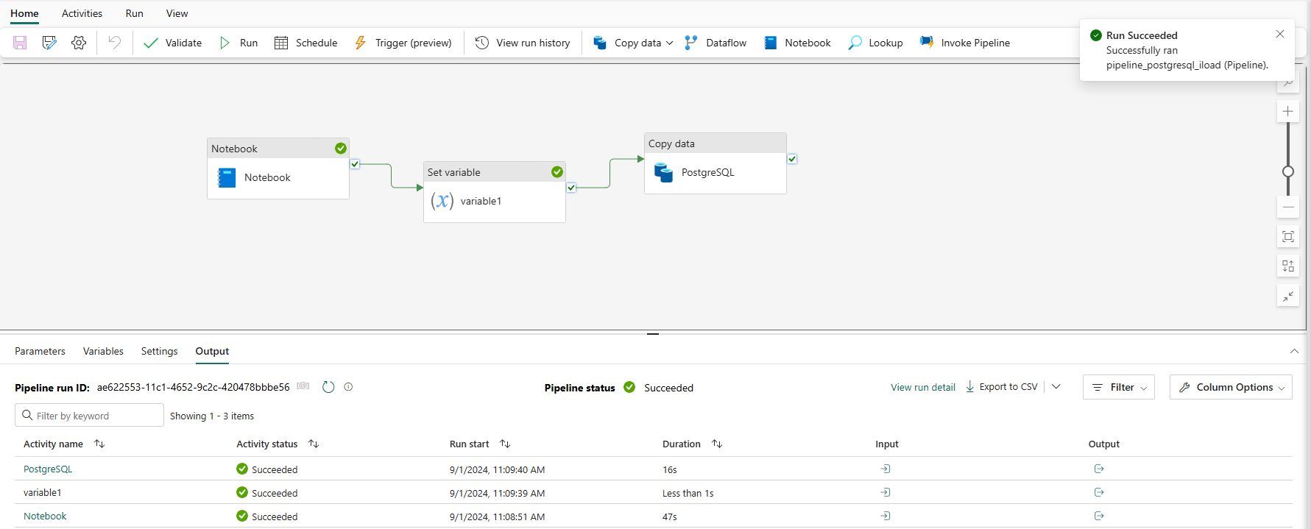View input of PostgreSQL row
Viewport: 1311px width, 529px height.
[886, 469]
